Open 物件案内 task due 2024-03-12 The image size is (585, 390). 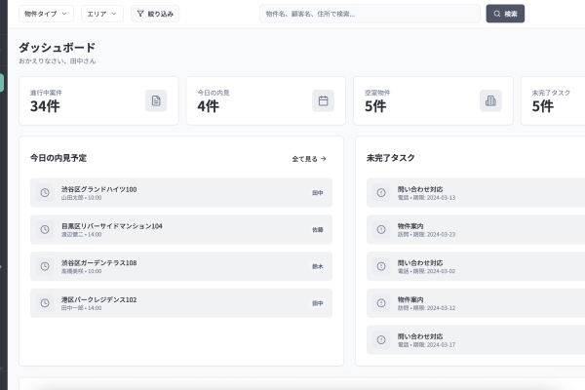[476, 303]
